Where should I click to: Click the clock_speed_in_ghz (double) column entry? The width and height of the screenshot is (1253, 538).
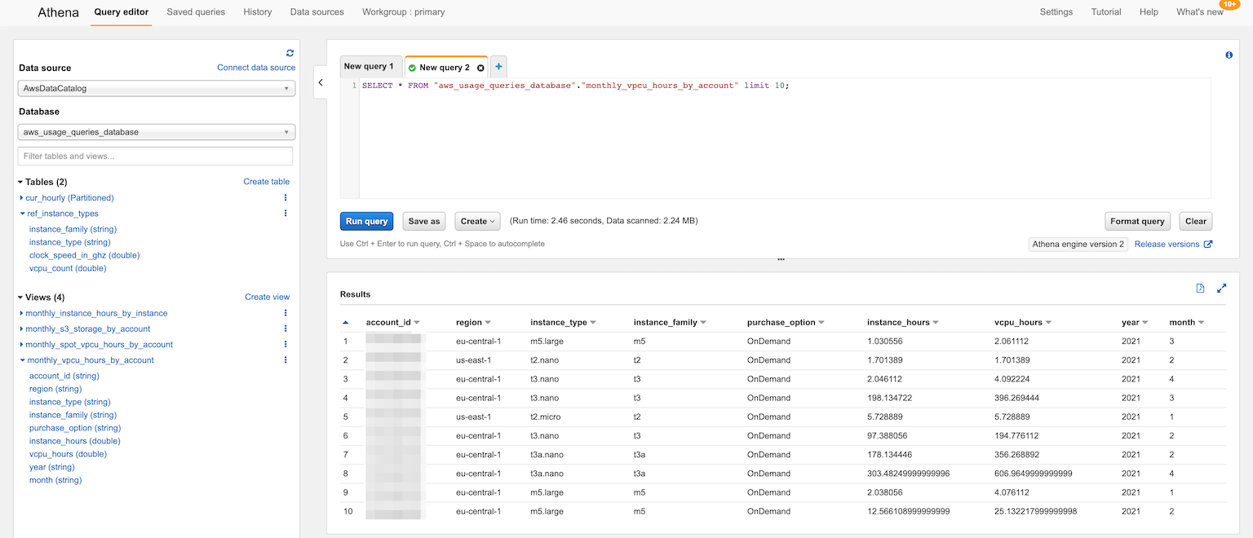[85, 255]
